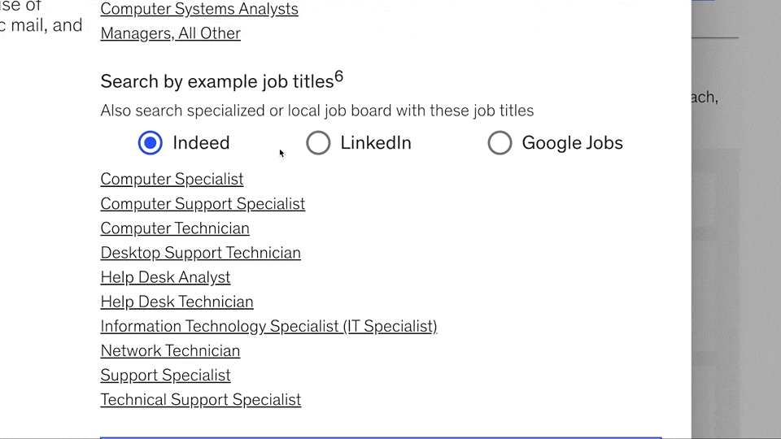Open Computer Support Specialist job search
This screenshot has width=781, height=439.
point(203,203)
